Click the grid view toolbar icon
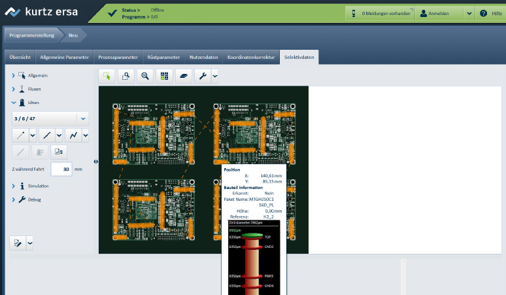 164,77
